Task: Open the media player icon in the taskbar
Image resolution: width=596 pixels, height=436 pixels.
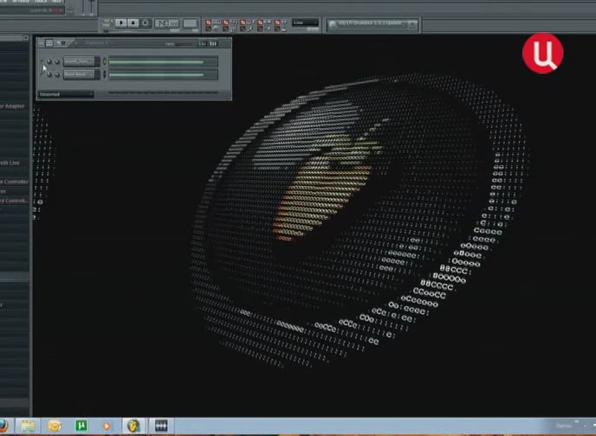Action: (x=107, y=426)
